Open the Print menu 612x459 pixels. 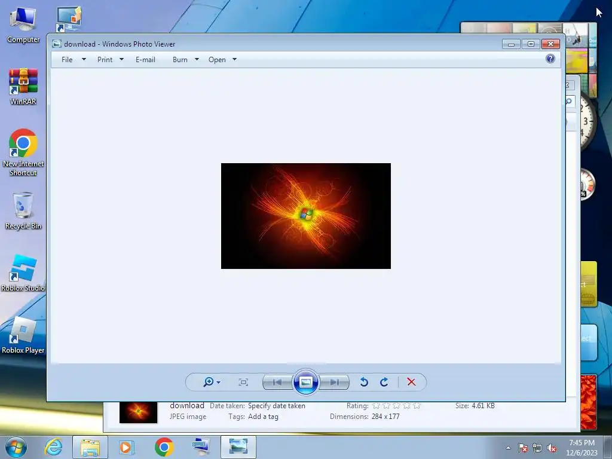point(105,60)
